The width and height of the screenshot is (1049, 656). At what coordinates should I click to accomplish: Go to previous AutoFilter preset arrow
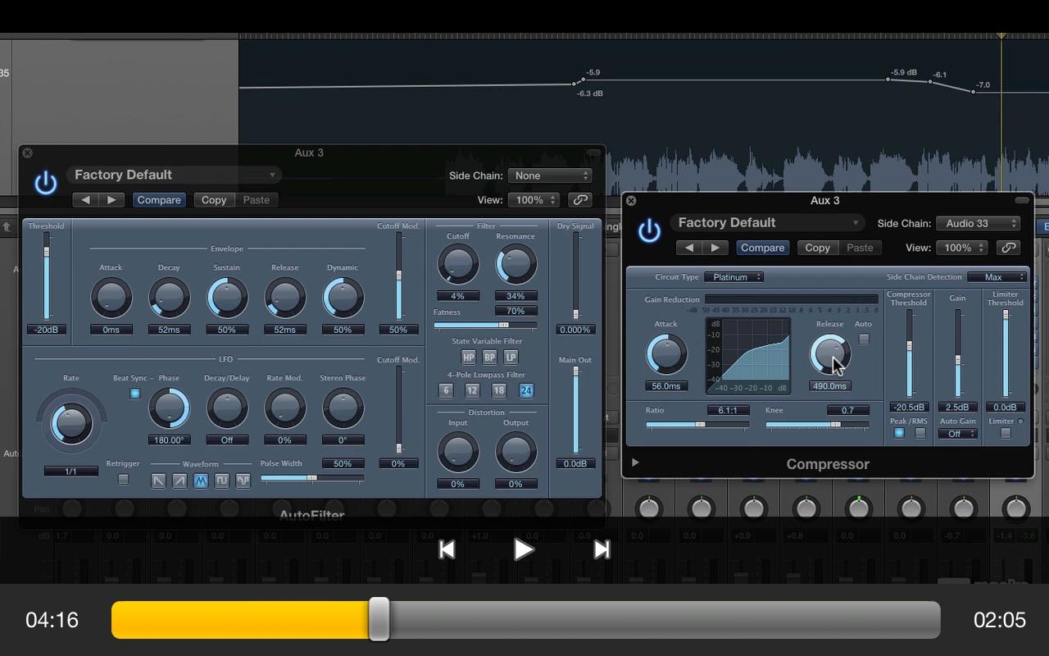(85, 200)
